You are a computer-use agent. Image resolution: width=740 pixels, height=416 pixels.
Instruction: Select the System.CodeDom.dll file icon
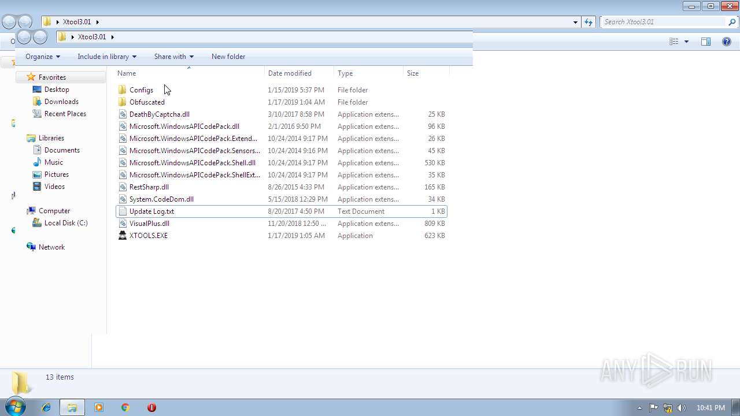pos(122,199)
